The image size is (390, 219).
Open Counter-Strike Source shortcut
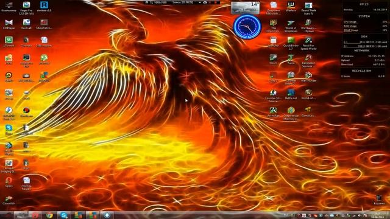pyautogui.click(x=273, y=96)
